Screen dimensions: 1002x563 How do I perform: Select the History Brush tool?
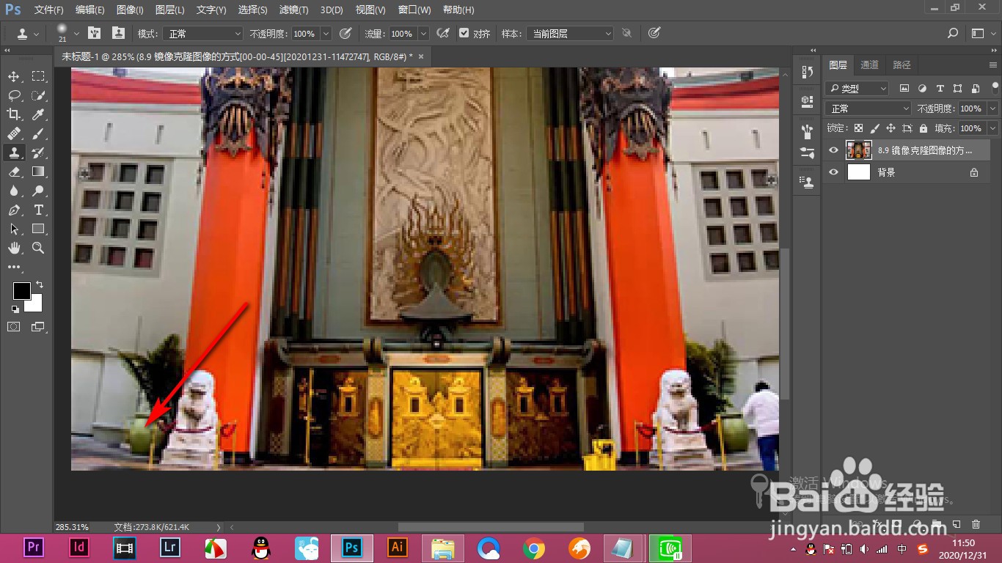pos(38,152)
